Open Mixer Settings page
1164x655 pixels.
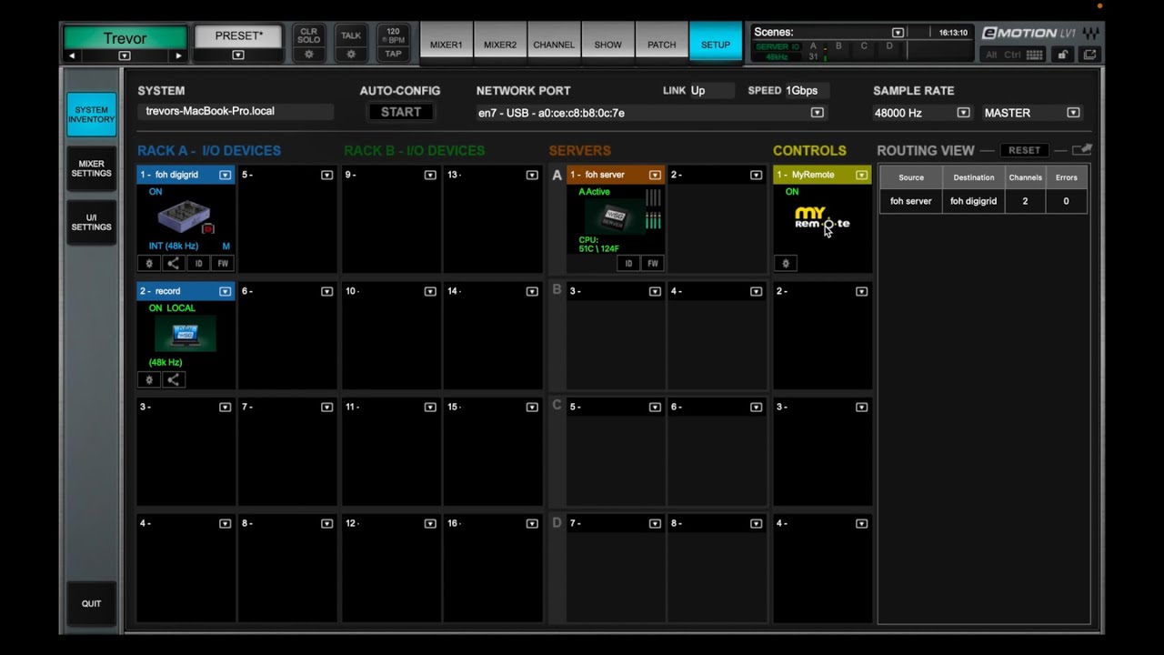92,168
